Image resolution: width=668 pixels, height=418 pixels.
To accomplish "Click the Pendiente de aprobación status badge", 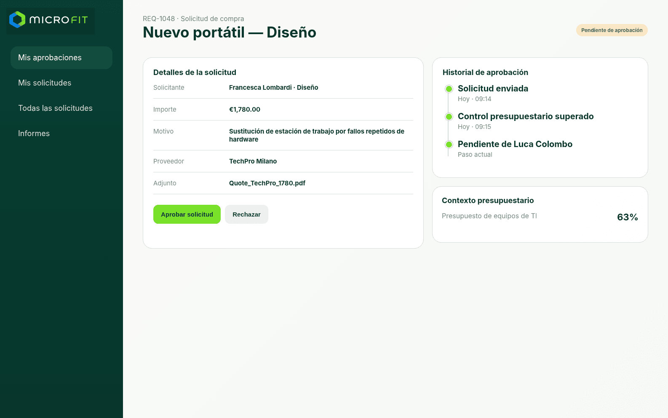I will pos(612,30).
